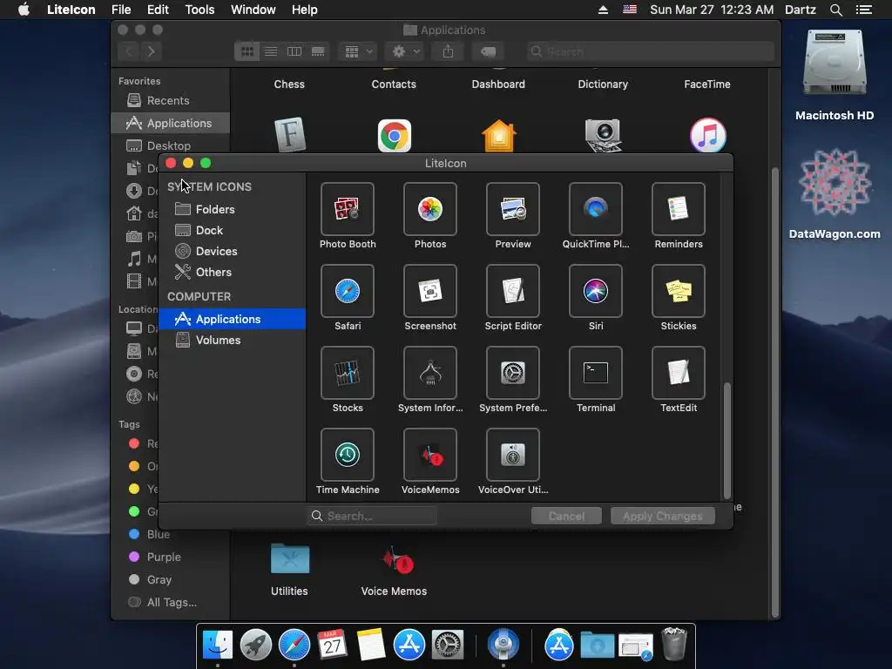Open the Edit menu
The width and height of the screenshot is (892, 669).
[x=158, y=10]
